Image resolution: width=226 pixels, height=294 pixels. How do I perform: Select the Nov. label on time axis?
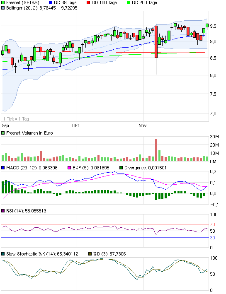143,125
